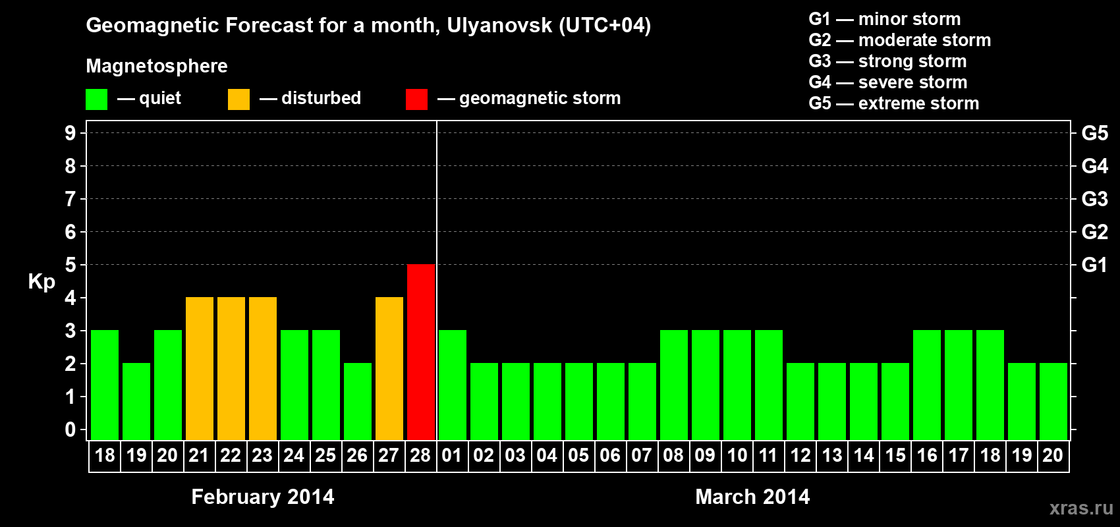1120x527 pixels.
Task: Select the green bar for March 08
Action: [674, 385]
